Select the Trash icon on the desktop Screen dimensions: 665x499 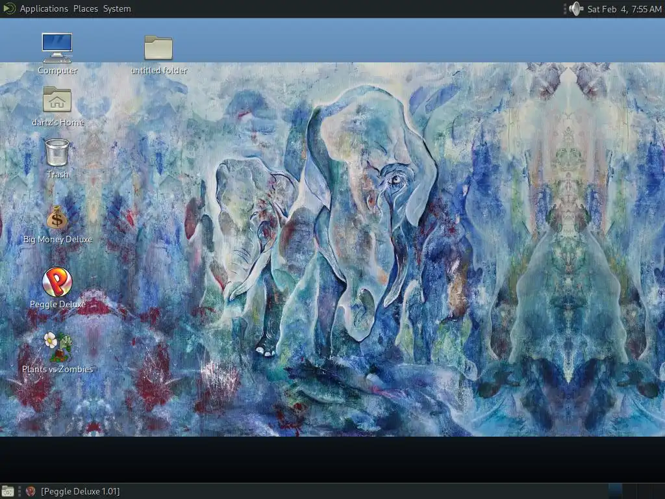(57, 152)
